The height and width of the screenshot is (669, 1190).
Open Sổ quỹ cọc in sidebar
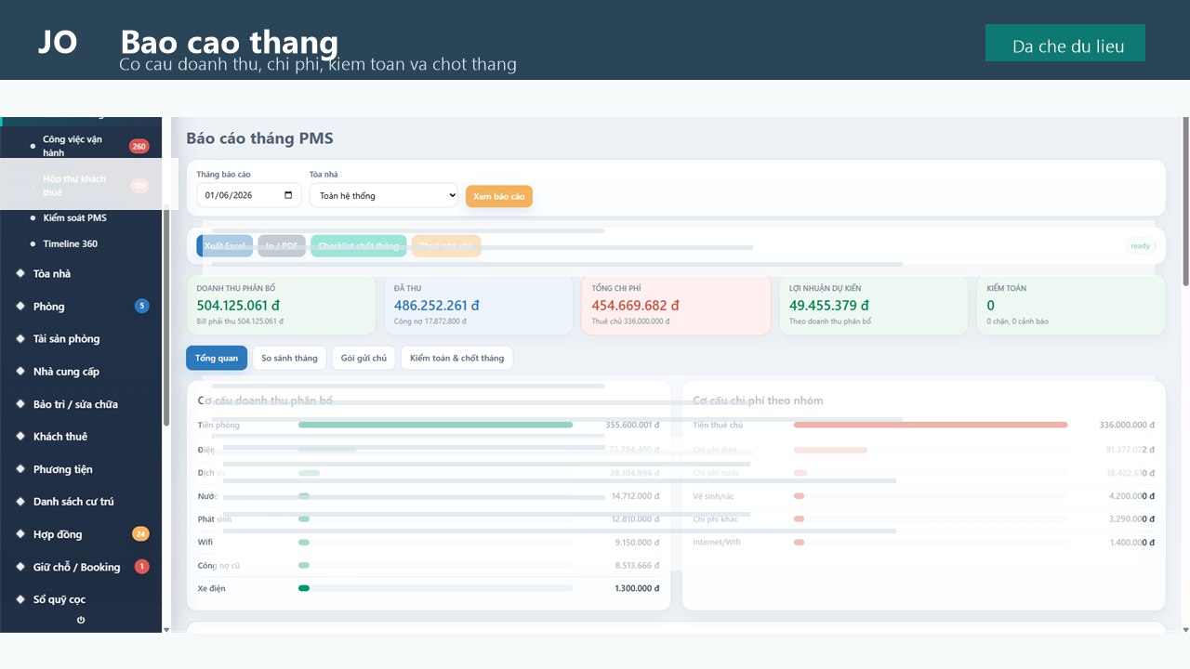[59, 599]
